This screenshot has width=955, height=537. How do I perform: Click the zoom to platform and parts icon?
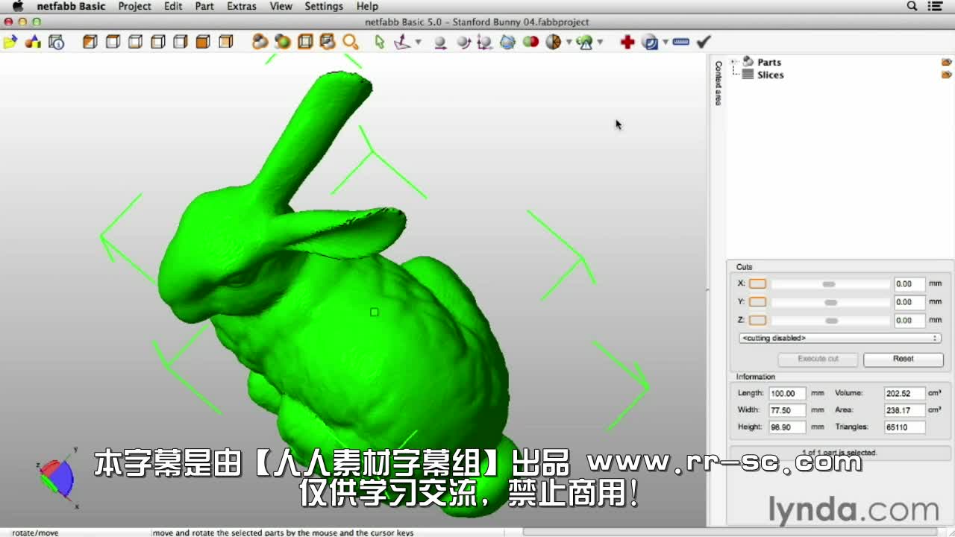[328, 42]
